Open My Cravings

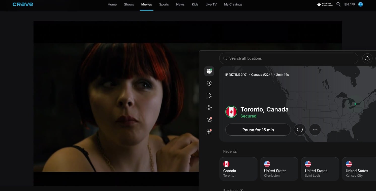click(x=233, y=5)
